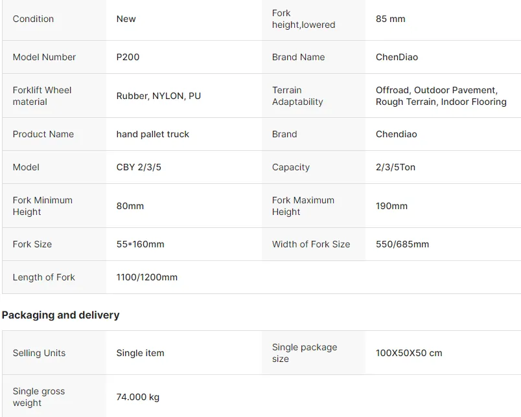Click the hand pallet truck value
Image resolution: width=521 pixels, height=417 pixels.
[x=152, y=134]
